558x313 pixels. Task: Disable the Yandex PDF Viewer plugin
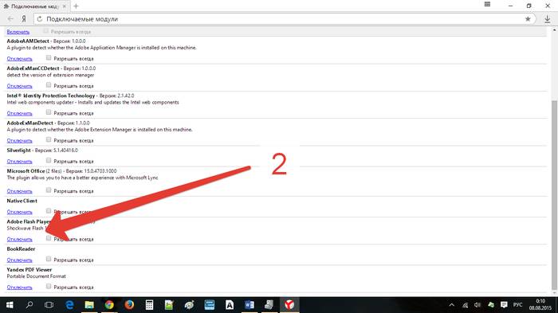click(x=20, y=288)
